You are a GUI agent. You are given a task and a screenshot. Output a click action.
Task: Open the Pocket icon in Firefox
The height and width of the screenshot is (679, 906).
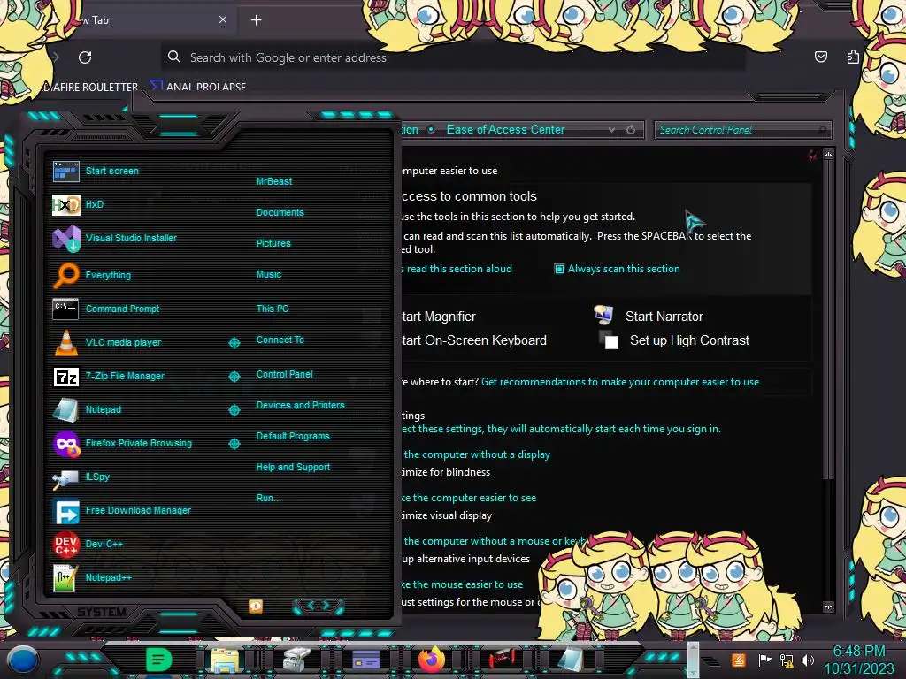pyautogui.click(x=820, y=57)
